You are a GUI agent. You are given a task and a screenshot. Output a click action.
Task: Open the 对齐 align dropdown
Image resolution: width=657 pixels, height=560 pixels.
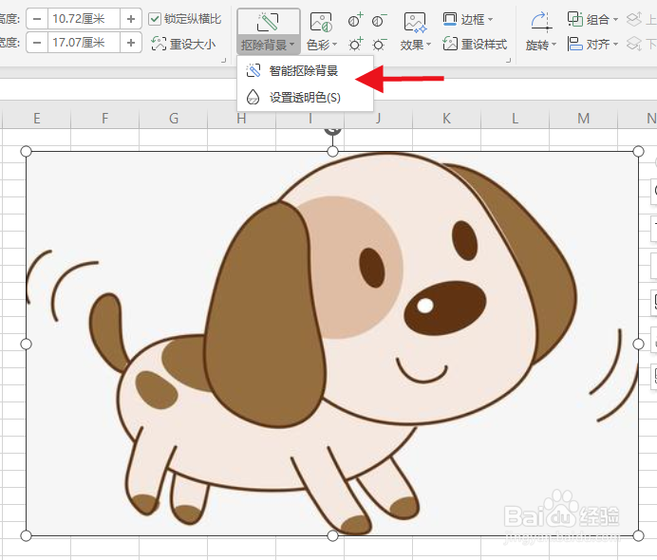592,44
